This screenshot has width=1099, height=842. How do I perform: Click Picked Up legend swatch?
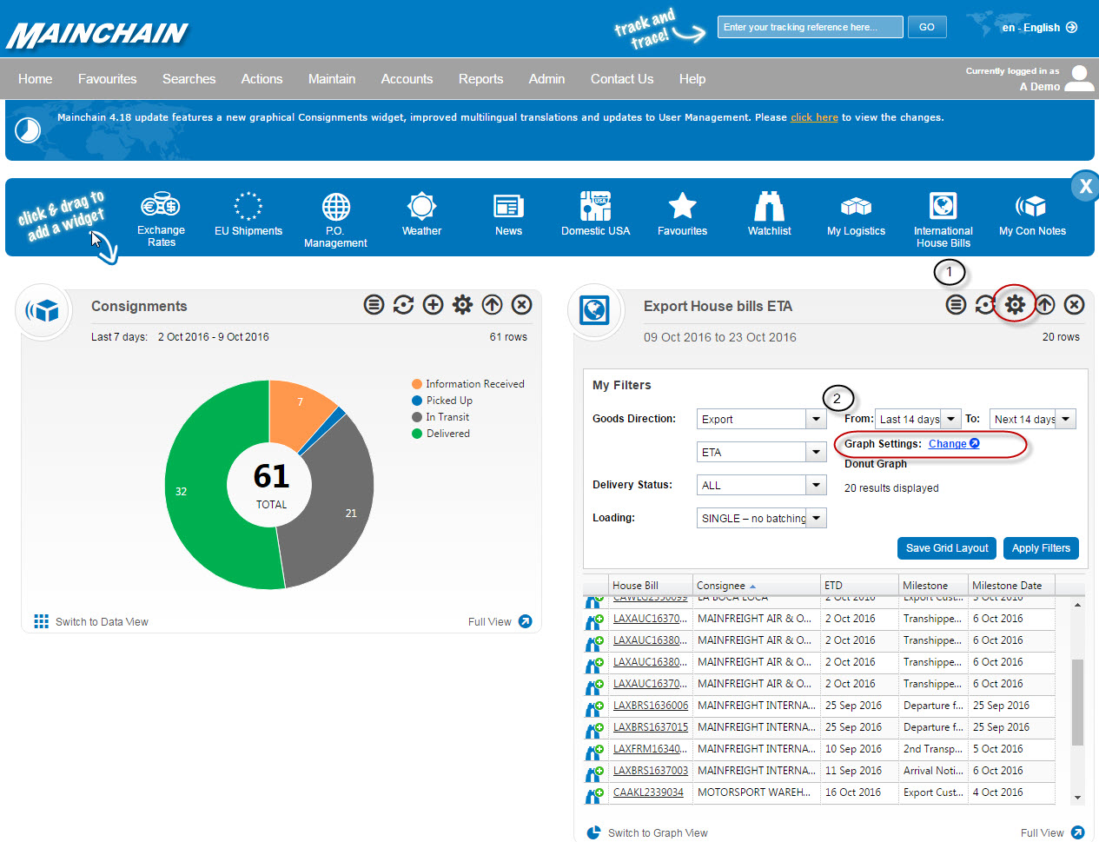417,401
